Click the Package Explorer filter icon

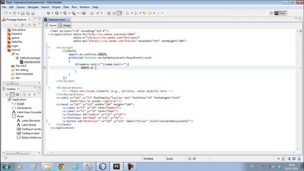[x=23, y=25]
